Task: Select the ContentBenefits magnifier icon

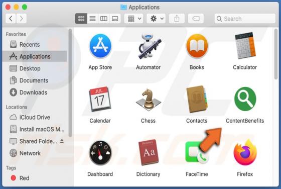Action: (x=245, y=99)
